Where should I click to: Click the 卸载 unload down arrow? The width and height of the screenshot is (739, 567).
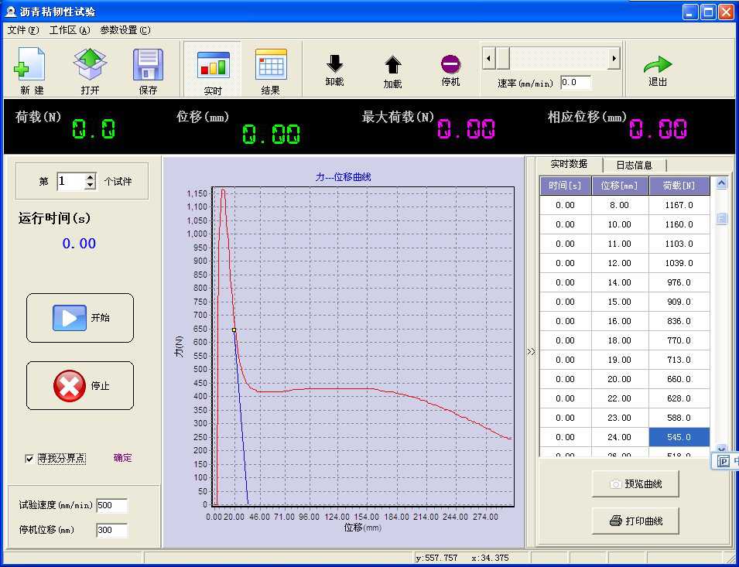[x=334, y=63]
